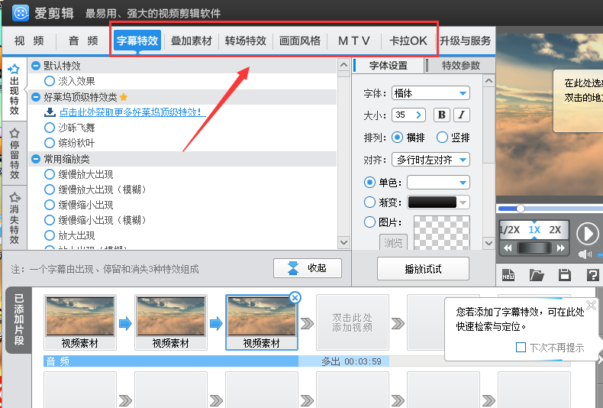This screenshot has width=603, height=408.
Task: Select 横排 horizontal arrangement
Action: tap(397, 138)
